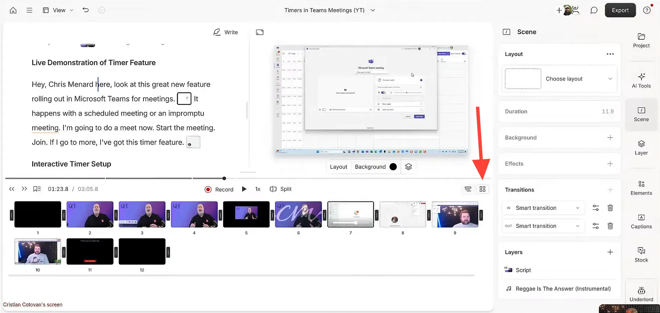Click the Interactive Timer Setup heading
The height and width of the screenshot is (313, 660).
pos(72,164)
